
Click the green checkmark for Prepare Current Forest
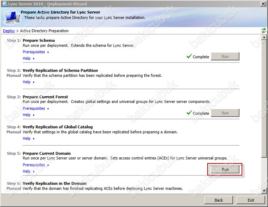point(189,112)
